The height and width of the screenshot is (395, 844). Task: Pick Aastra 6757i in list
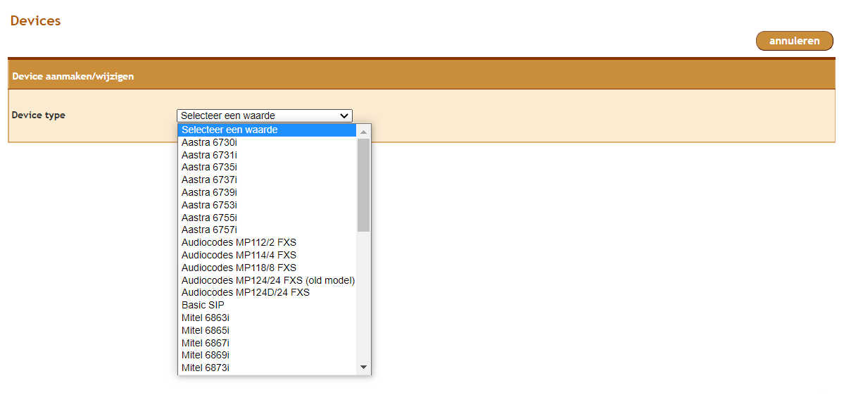[267, 230]
